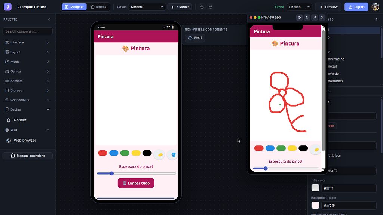383x215 pixels.
Task: Pick the blue color in Preview app
Action: (x=270, y=148)
